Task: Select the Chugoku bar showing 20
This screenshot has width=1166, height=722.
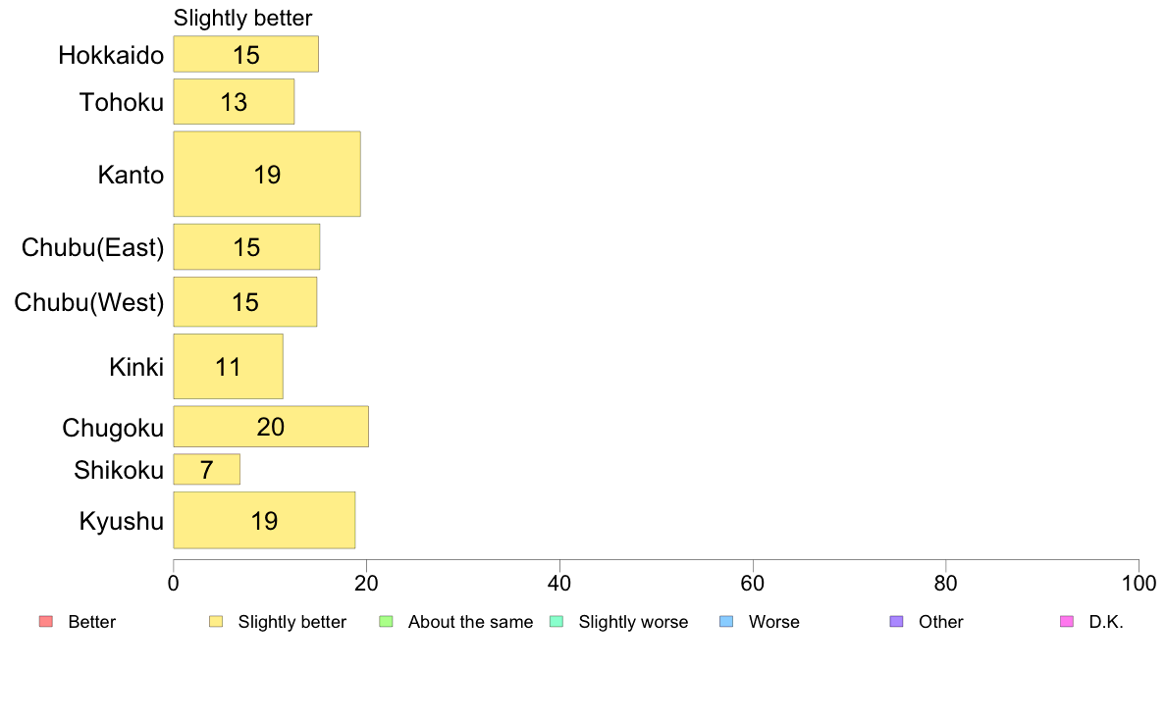Action: click(272, 427)
